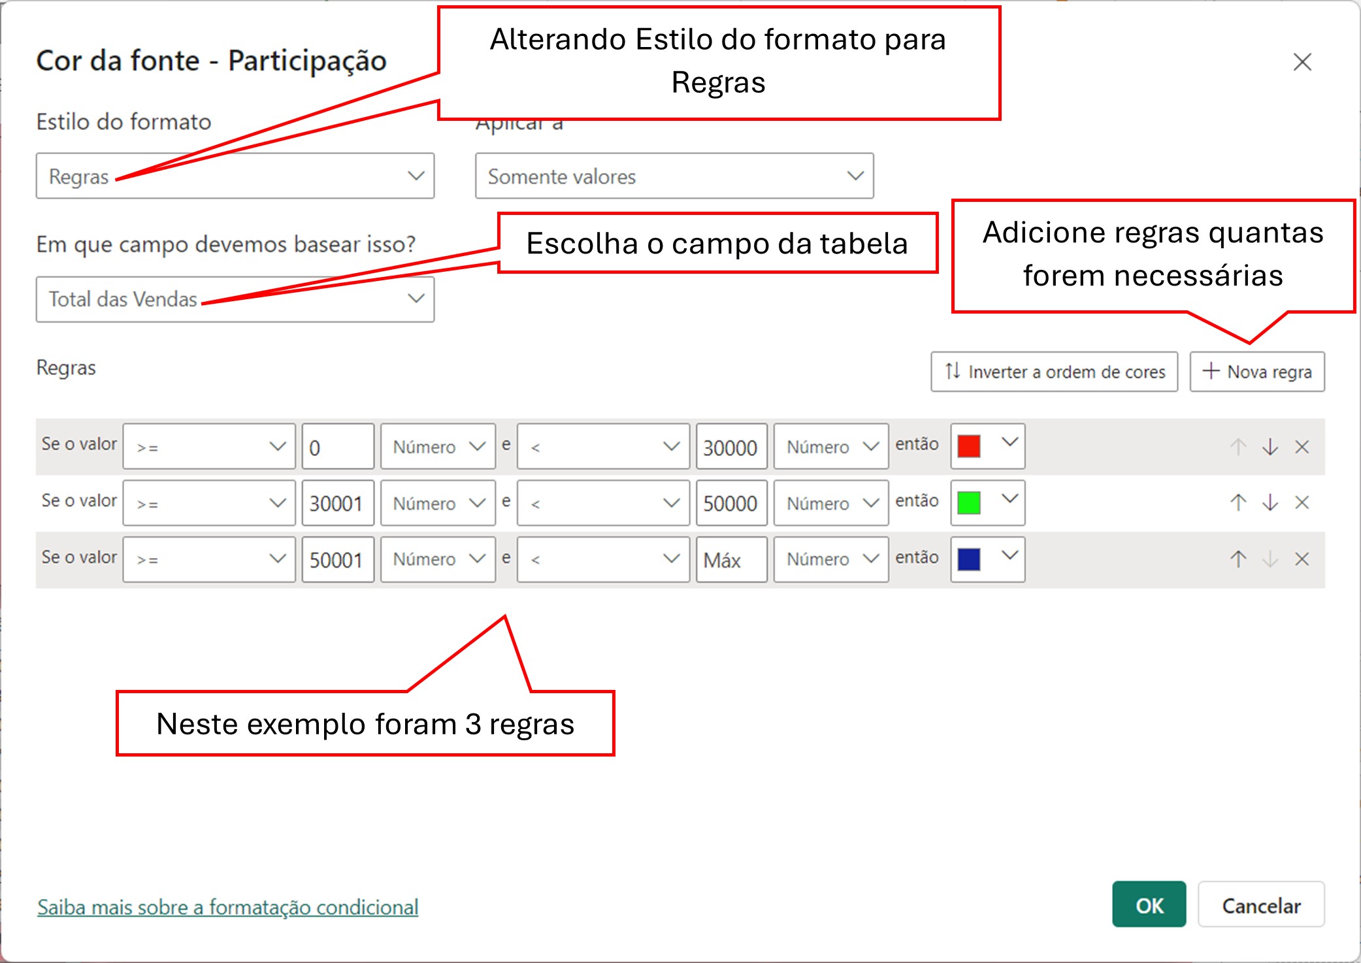Screen dimensions: 1361x963
Task: Move the second rule up with the arrow
Action: click(x=1238, y=503)
